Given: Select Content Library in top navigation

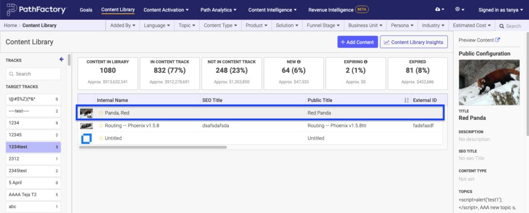Looking at the screenshot, I should pos(118,10).
